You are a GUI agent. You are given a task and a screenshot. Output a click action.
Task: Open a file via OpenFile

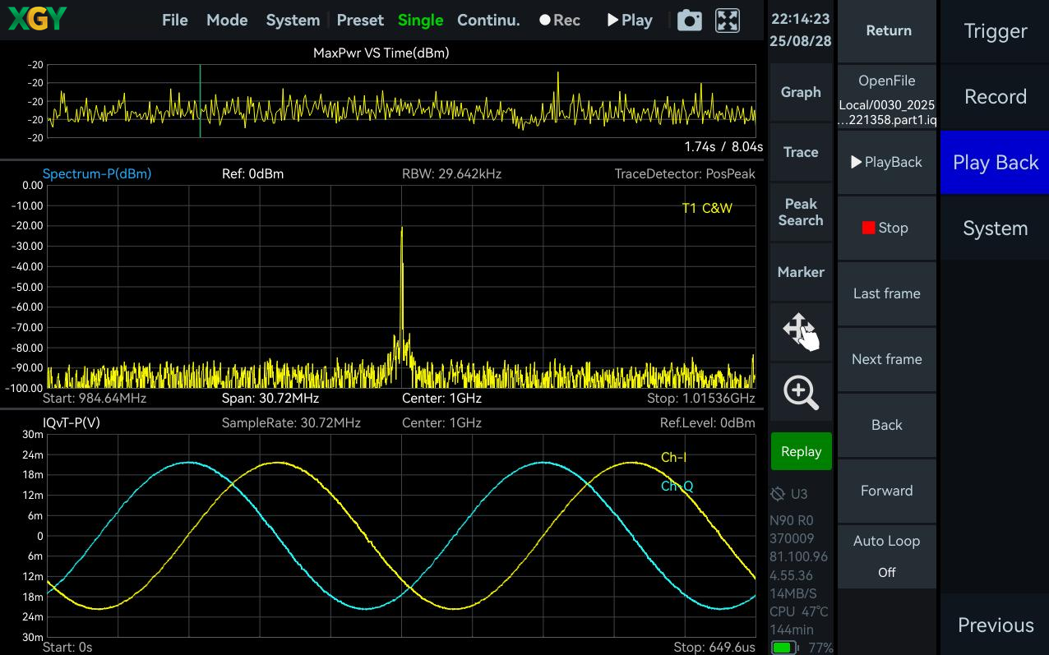tap(888, 97)
